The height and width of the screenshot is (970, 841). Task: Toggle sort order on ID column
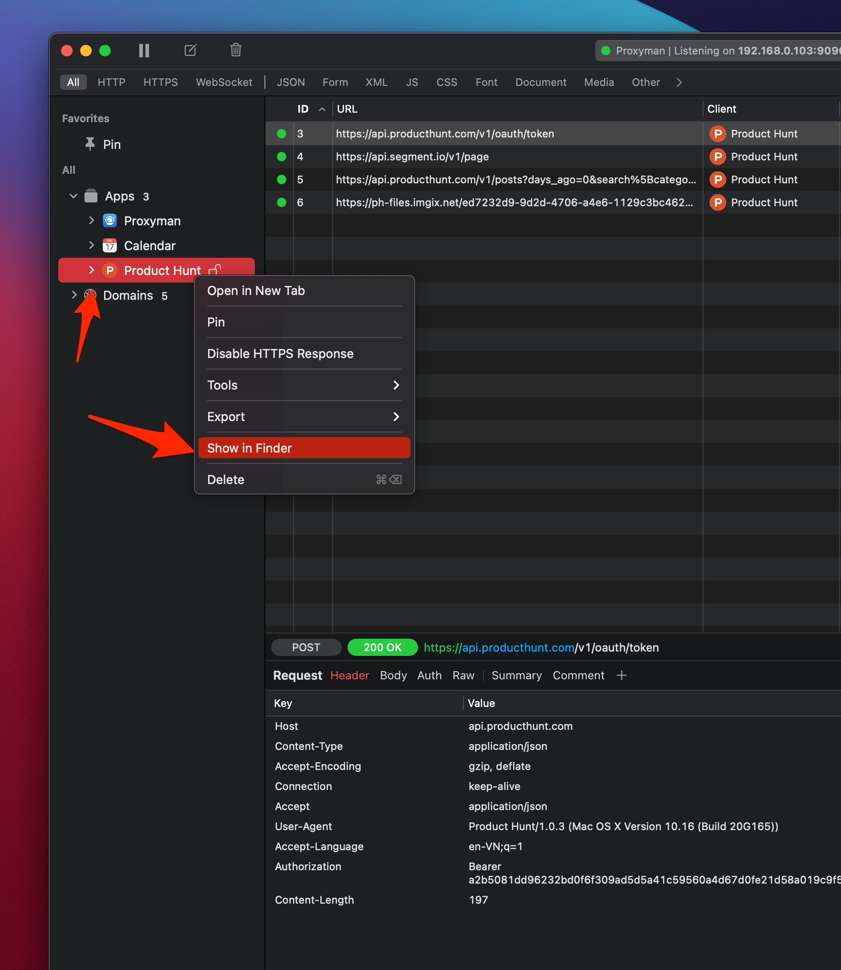(322, 109)
